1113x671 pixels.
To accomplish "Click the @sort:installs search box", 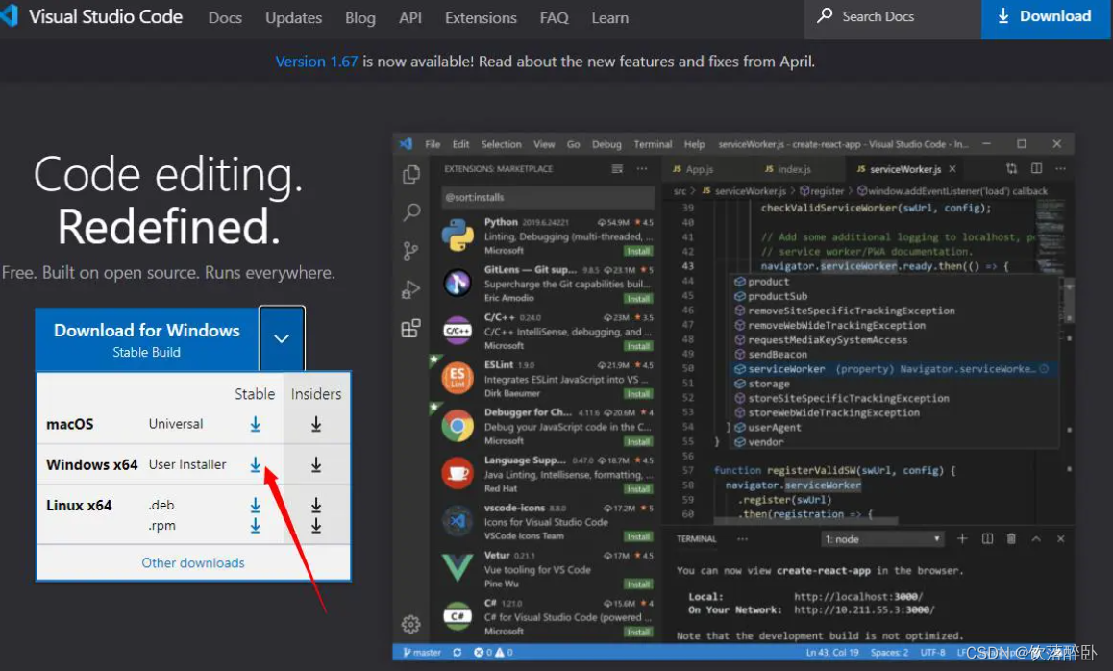I will [547, 197].
